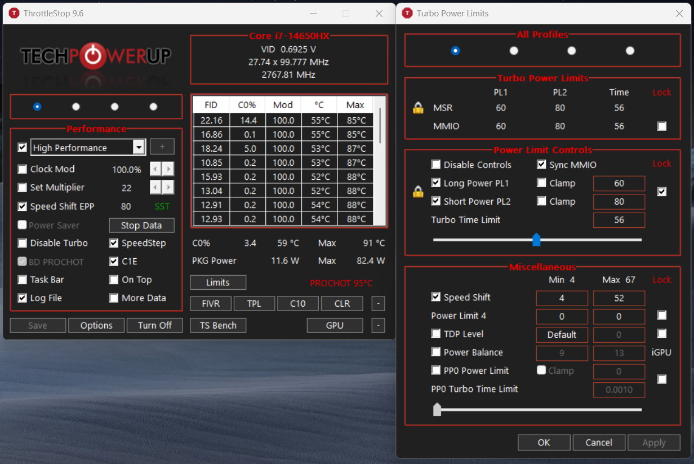Click the PROCHOT 95°C text
The image size is (694, 464).
[x=341, y=283]
